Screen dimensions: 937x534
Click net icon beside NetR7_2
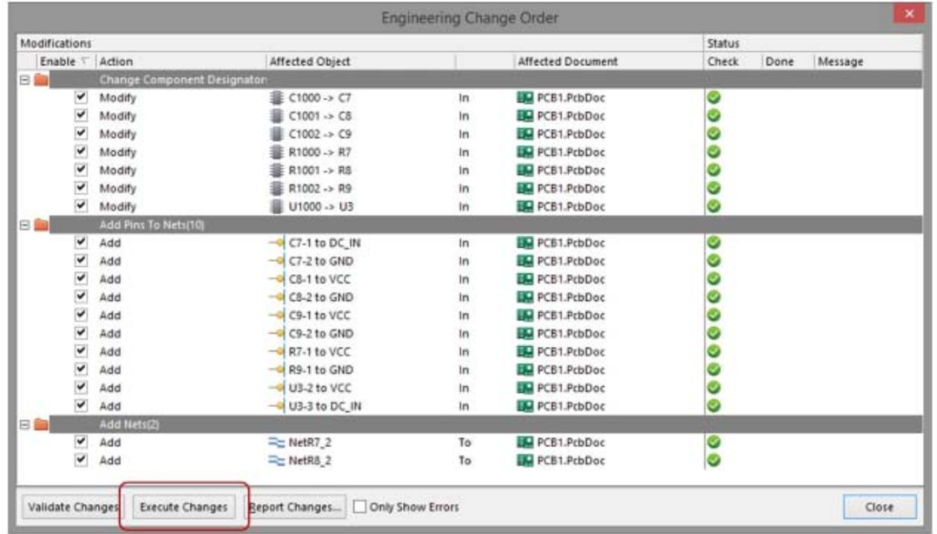[x=277, y=443]
